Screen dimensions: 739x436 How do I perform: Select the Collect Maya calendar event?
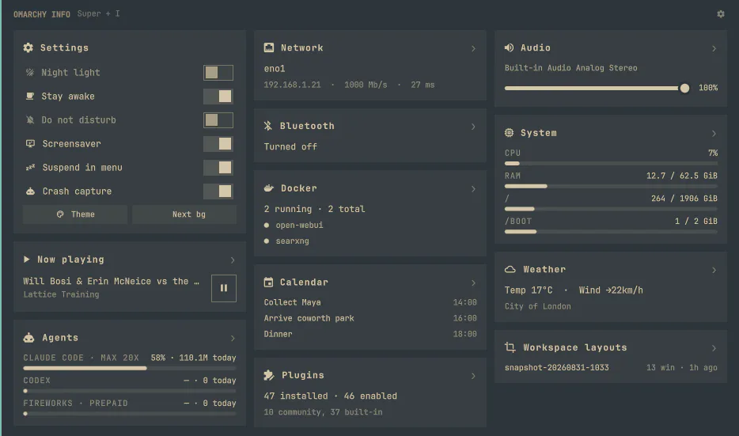[x=370, y=302]
